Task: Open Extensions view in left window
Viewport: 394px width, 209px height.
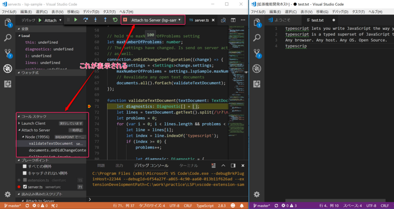Action: point(8,84)
